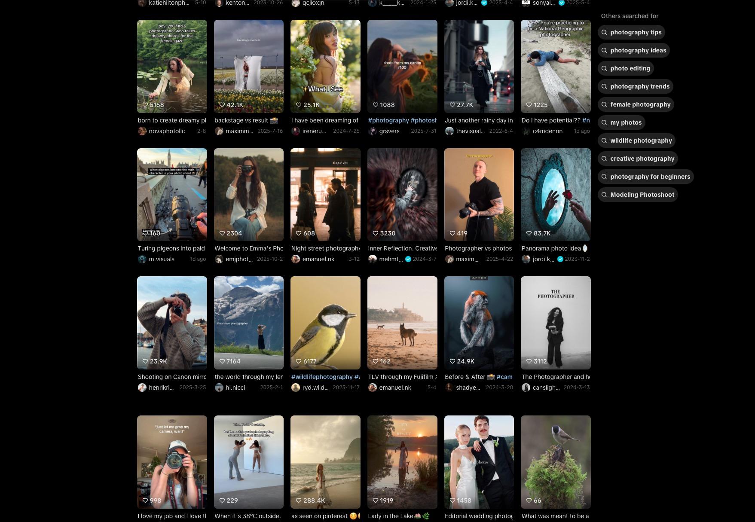755x522 pixels.
Task: Click 'Turing pigeons into paid' caption
Action: [171, 248]
